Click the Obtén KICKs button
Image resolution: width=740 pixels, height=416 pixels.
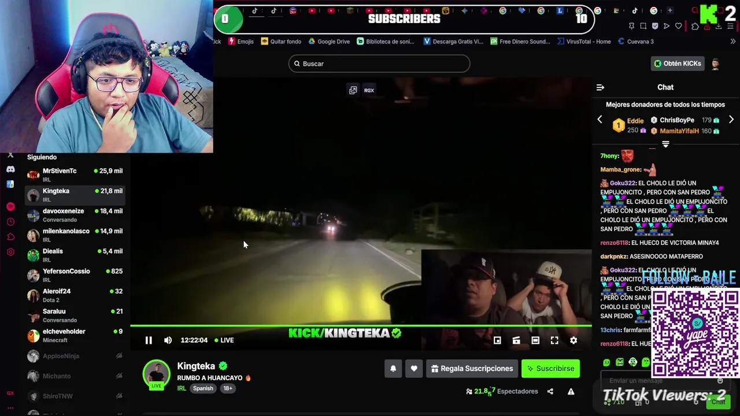point(678,64)
